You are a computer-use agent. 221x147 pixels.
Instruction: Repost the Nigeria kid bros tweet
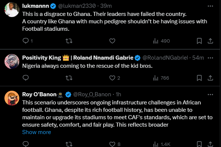point(69,78)
